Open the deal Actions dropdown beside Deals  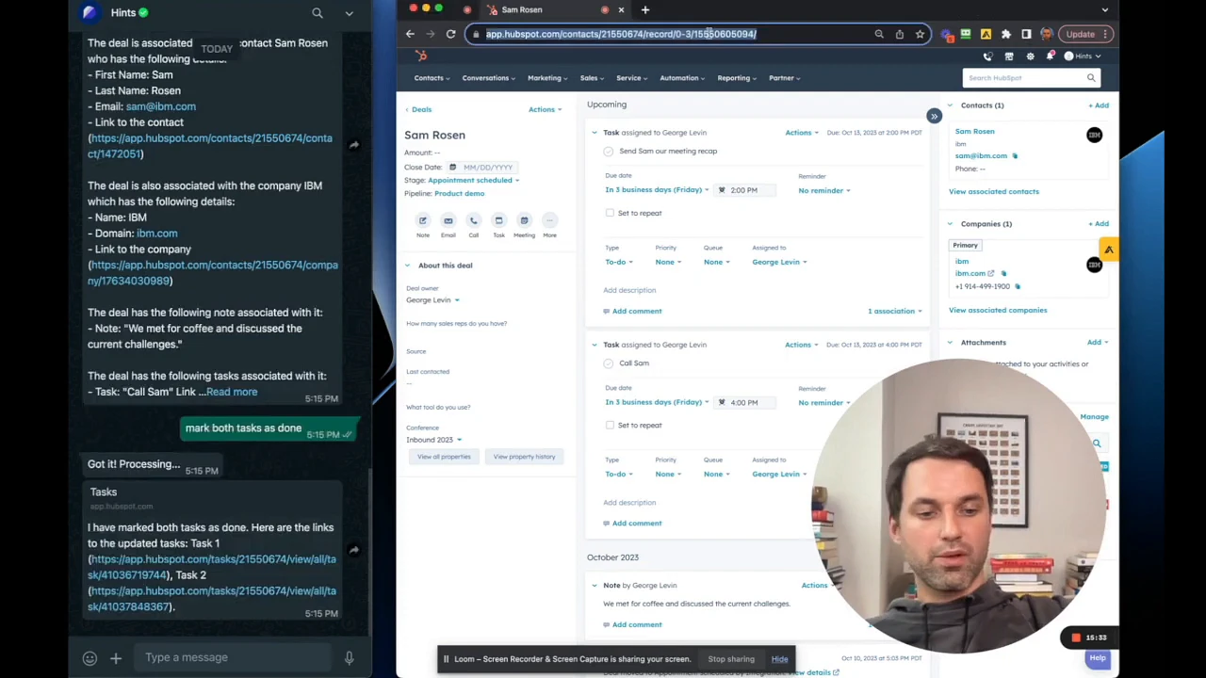[545, 109]
